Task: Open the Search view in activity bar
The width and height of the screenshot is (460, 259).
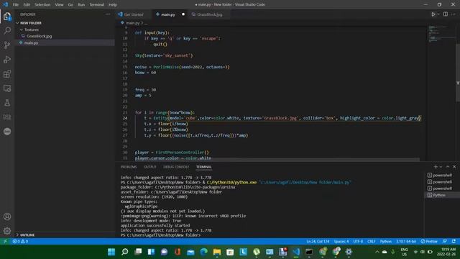Action: click(7, 30)
